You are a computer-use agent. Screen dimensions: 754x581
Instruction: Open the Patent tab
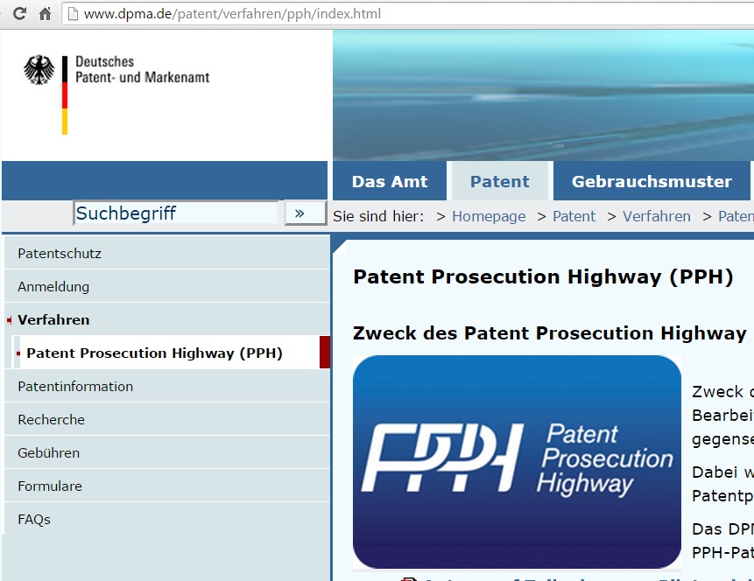(x=500, y=181)
